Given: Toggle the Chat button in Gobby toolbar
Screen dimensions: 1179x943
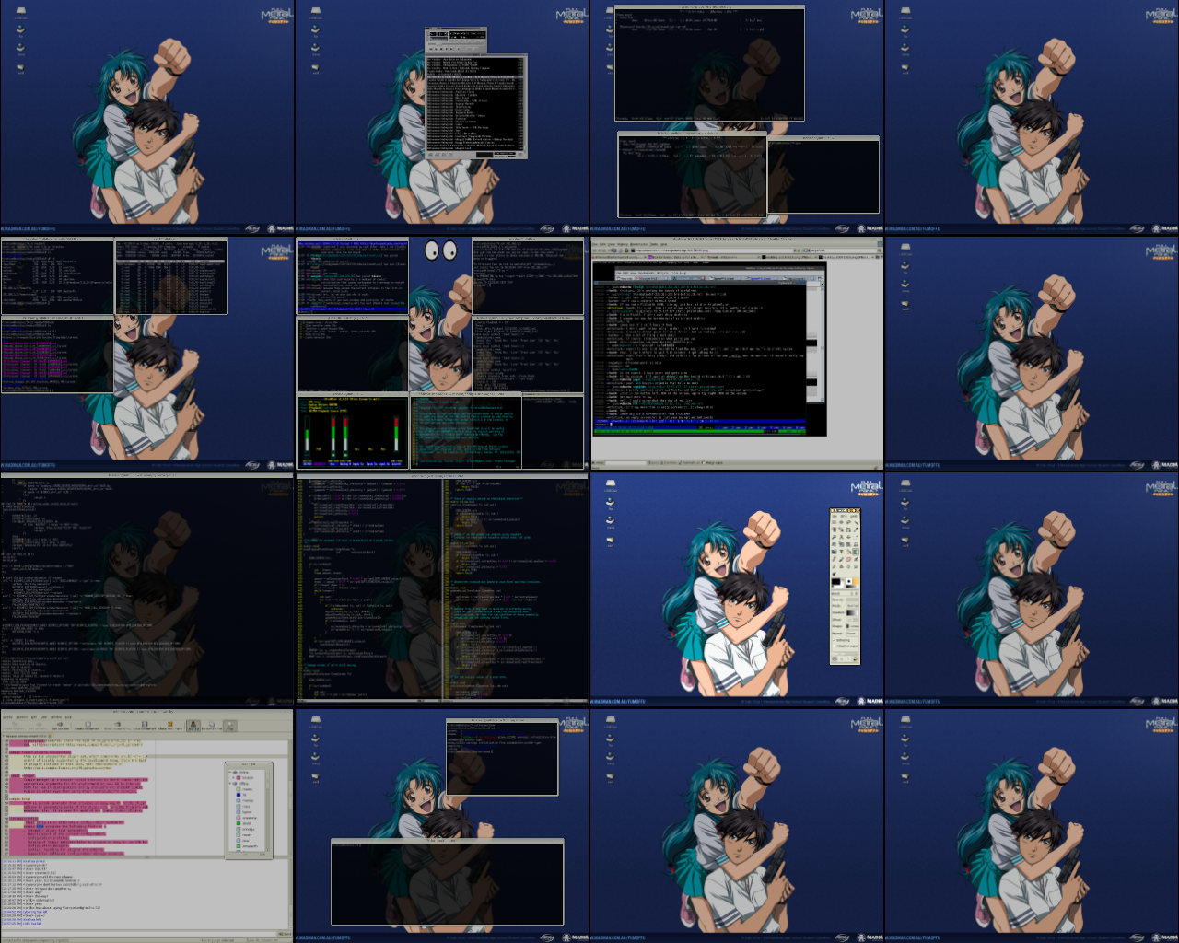Looking at the screenshot, I should [230, 726].
